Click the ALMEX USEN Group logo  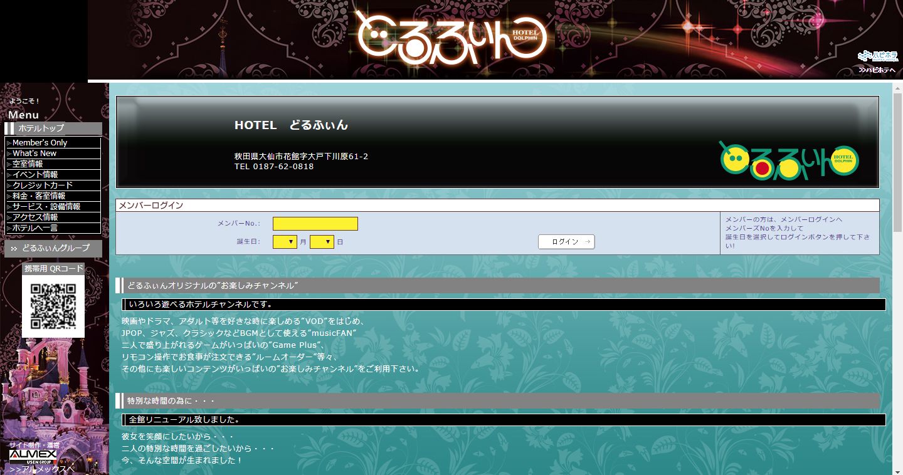33,456
